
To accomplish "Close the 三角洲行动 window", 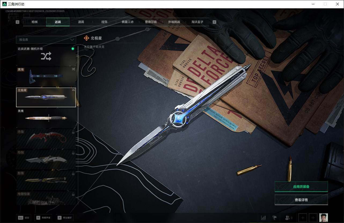I will pos(338,4).
